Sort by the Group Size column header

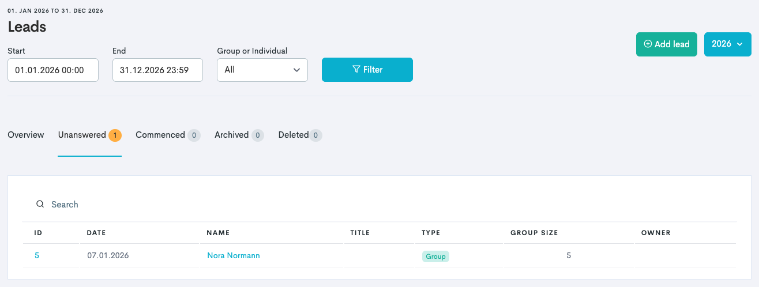point(534,233)
